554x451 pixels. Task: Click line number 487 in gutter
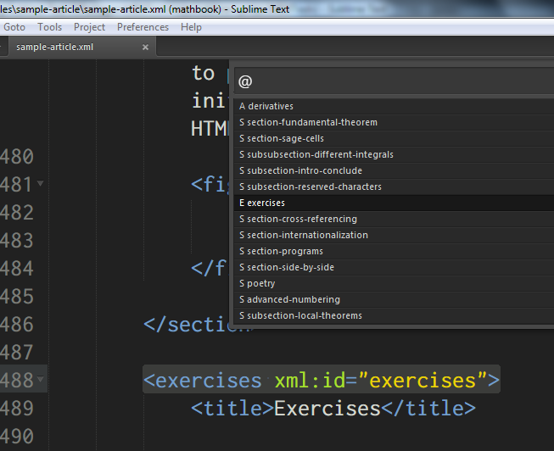(x=17, y=353)
